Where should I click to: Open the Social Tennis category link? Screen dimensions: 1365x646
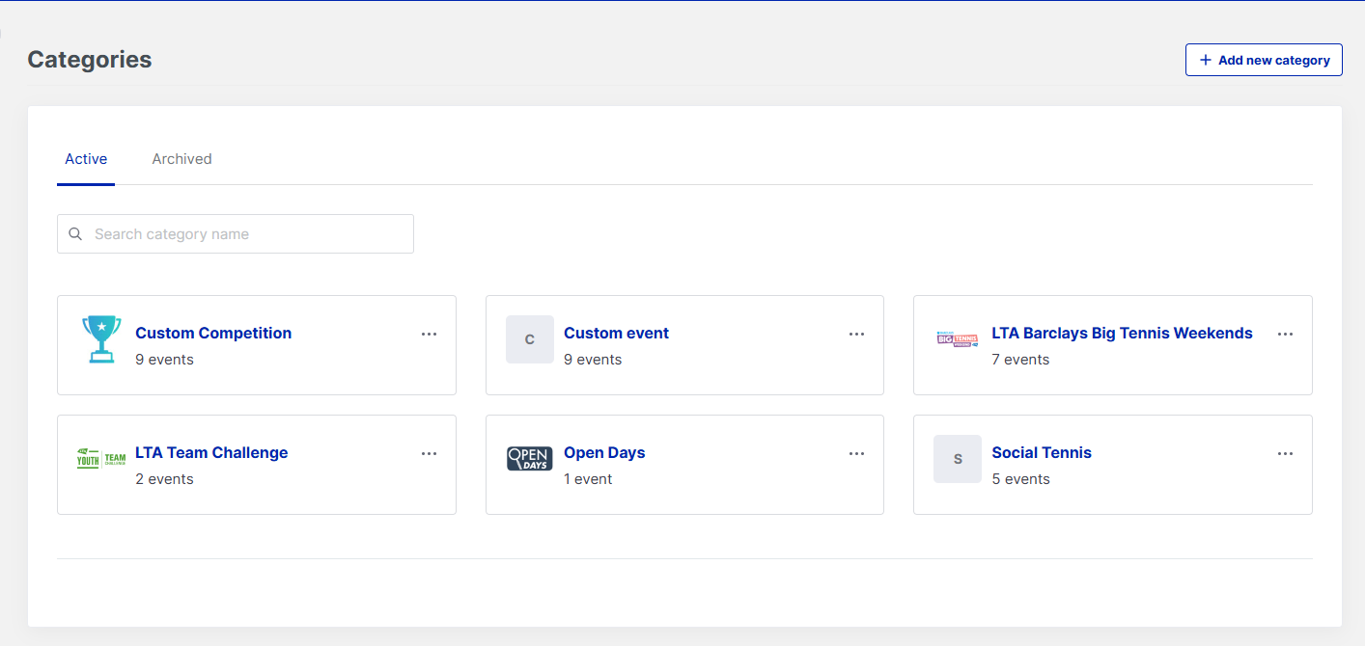[x=1041, y=453]
